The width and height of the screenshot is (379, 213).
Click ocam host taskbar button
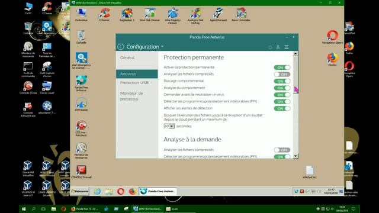tap(172, 209)
